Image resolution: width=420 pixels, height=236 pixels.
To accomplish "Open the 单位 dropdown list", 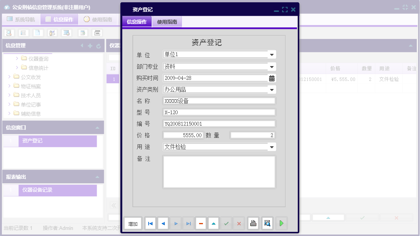I will pyautogui.click(x=272, y=54).
